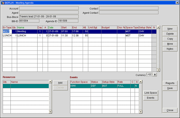The width and height of the screenshot is (180, 118).
Task: Click the New button
Action: (x=170, y=29)
